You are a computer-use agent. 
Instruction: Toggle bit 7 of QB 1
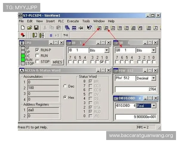pos(117,62)
